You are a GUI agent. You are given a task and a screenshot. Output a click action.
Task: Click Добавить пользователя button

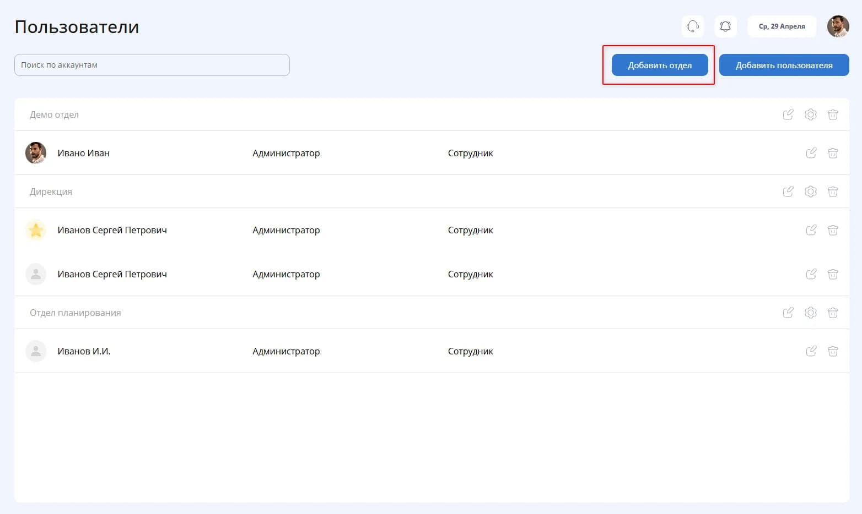[784, 65]
